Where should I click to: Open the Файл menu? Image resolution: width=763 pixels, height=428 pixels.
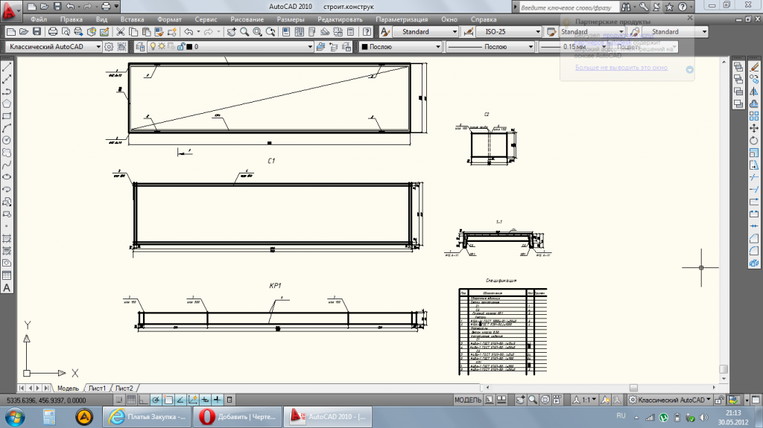(39, 19)
